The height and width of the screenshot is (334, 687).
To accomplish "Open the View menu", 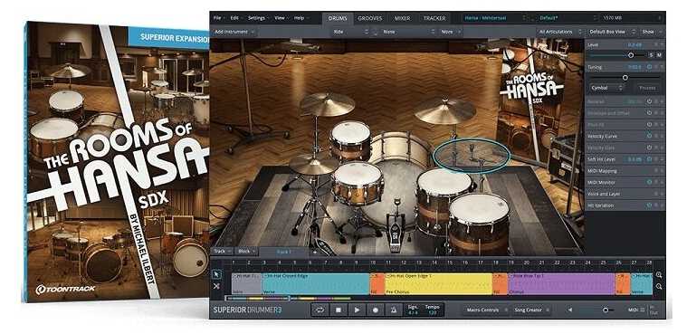I will click(281, 18).
